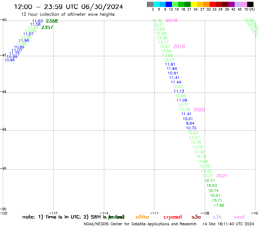Viewport: 258px width, 227px height.
Task: Click the cryosat satellite label
Action: tap(173, 217)
